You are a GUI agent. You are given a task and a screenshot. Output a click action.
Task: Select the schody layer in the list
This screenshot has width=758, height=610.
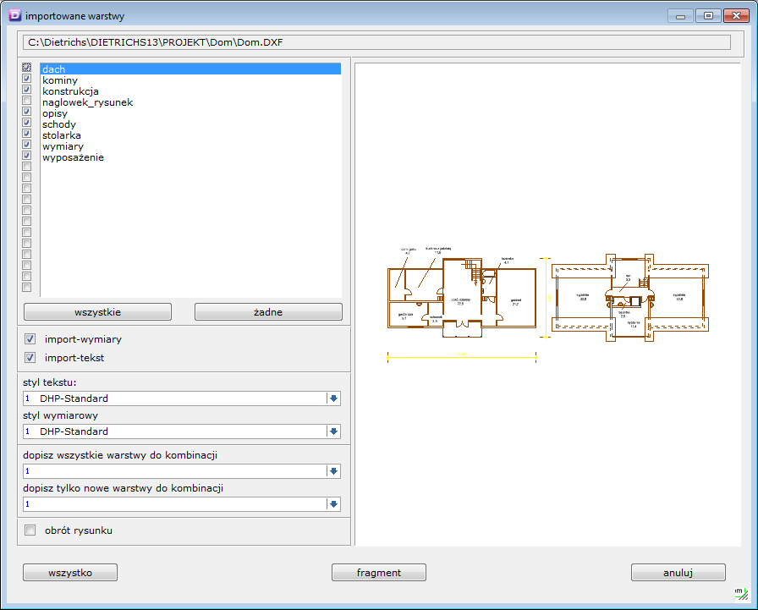pyautogui.click(x=59, y=124)
